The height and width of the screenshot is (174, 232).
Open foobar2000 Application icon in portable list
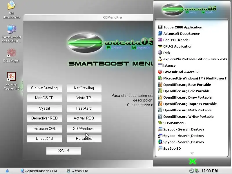[160, 27]
